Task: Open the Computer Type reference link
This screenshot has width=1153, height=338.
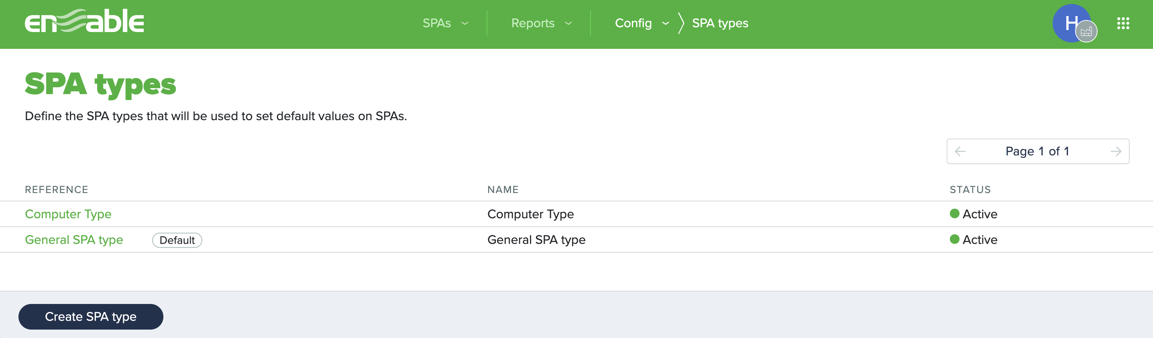Action: click(68, 214)
